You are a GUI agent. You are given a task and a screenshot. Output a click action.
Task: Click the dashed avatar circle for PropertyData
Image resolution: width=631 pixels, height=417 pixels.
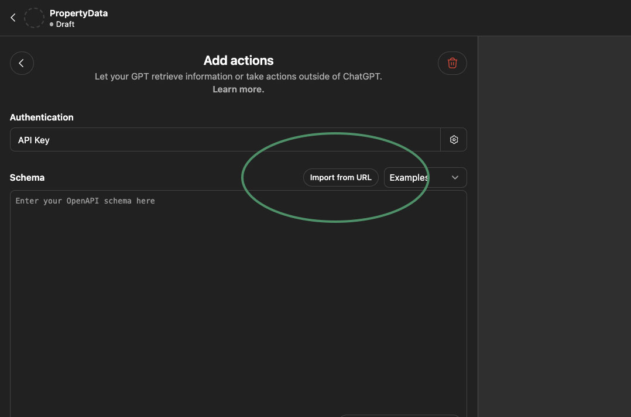34,18
